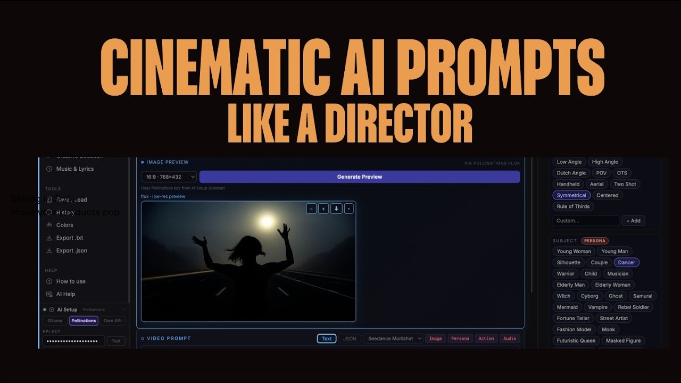Click the Export .txt download icon
Viewport: 681px width, 383px height.
point(49,238)
